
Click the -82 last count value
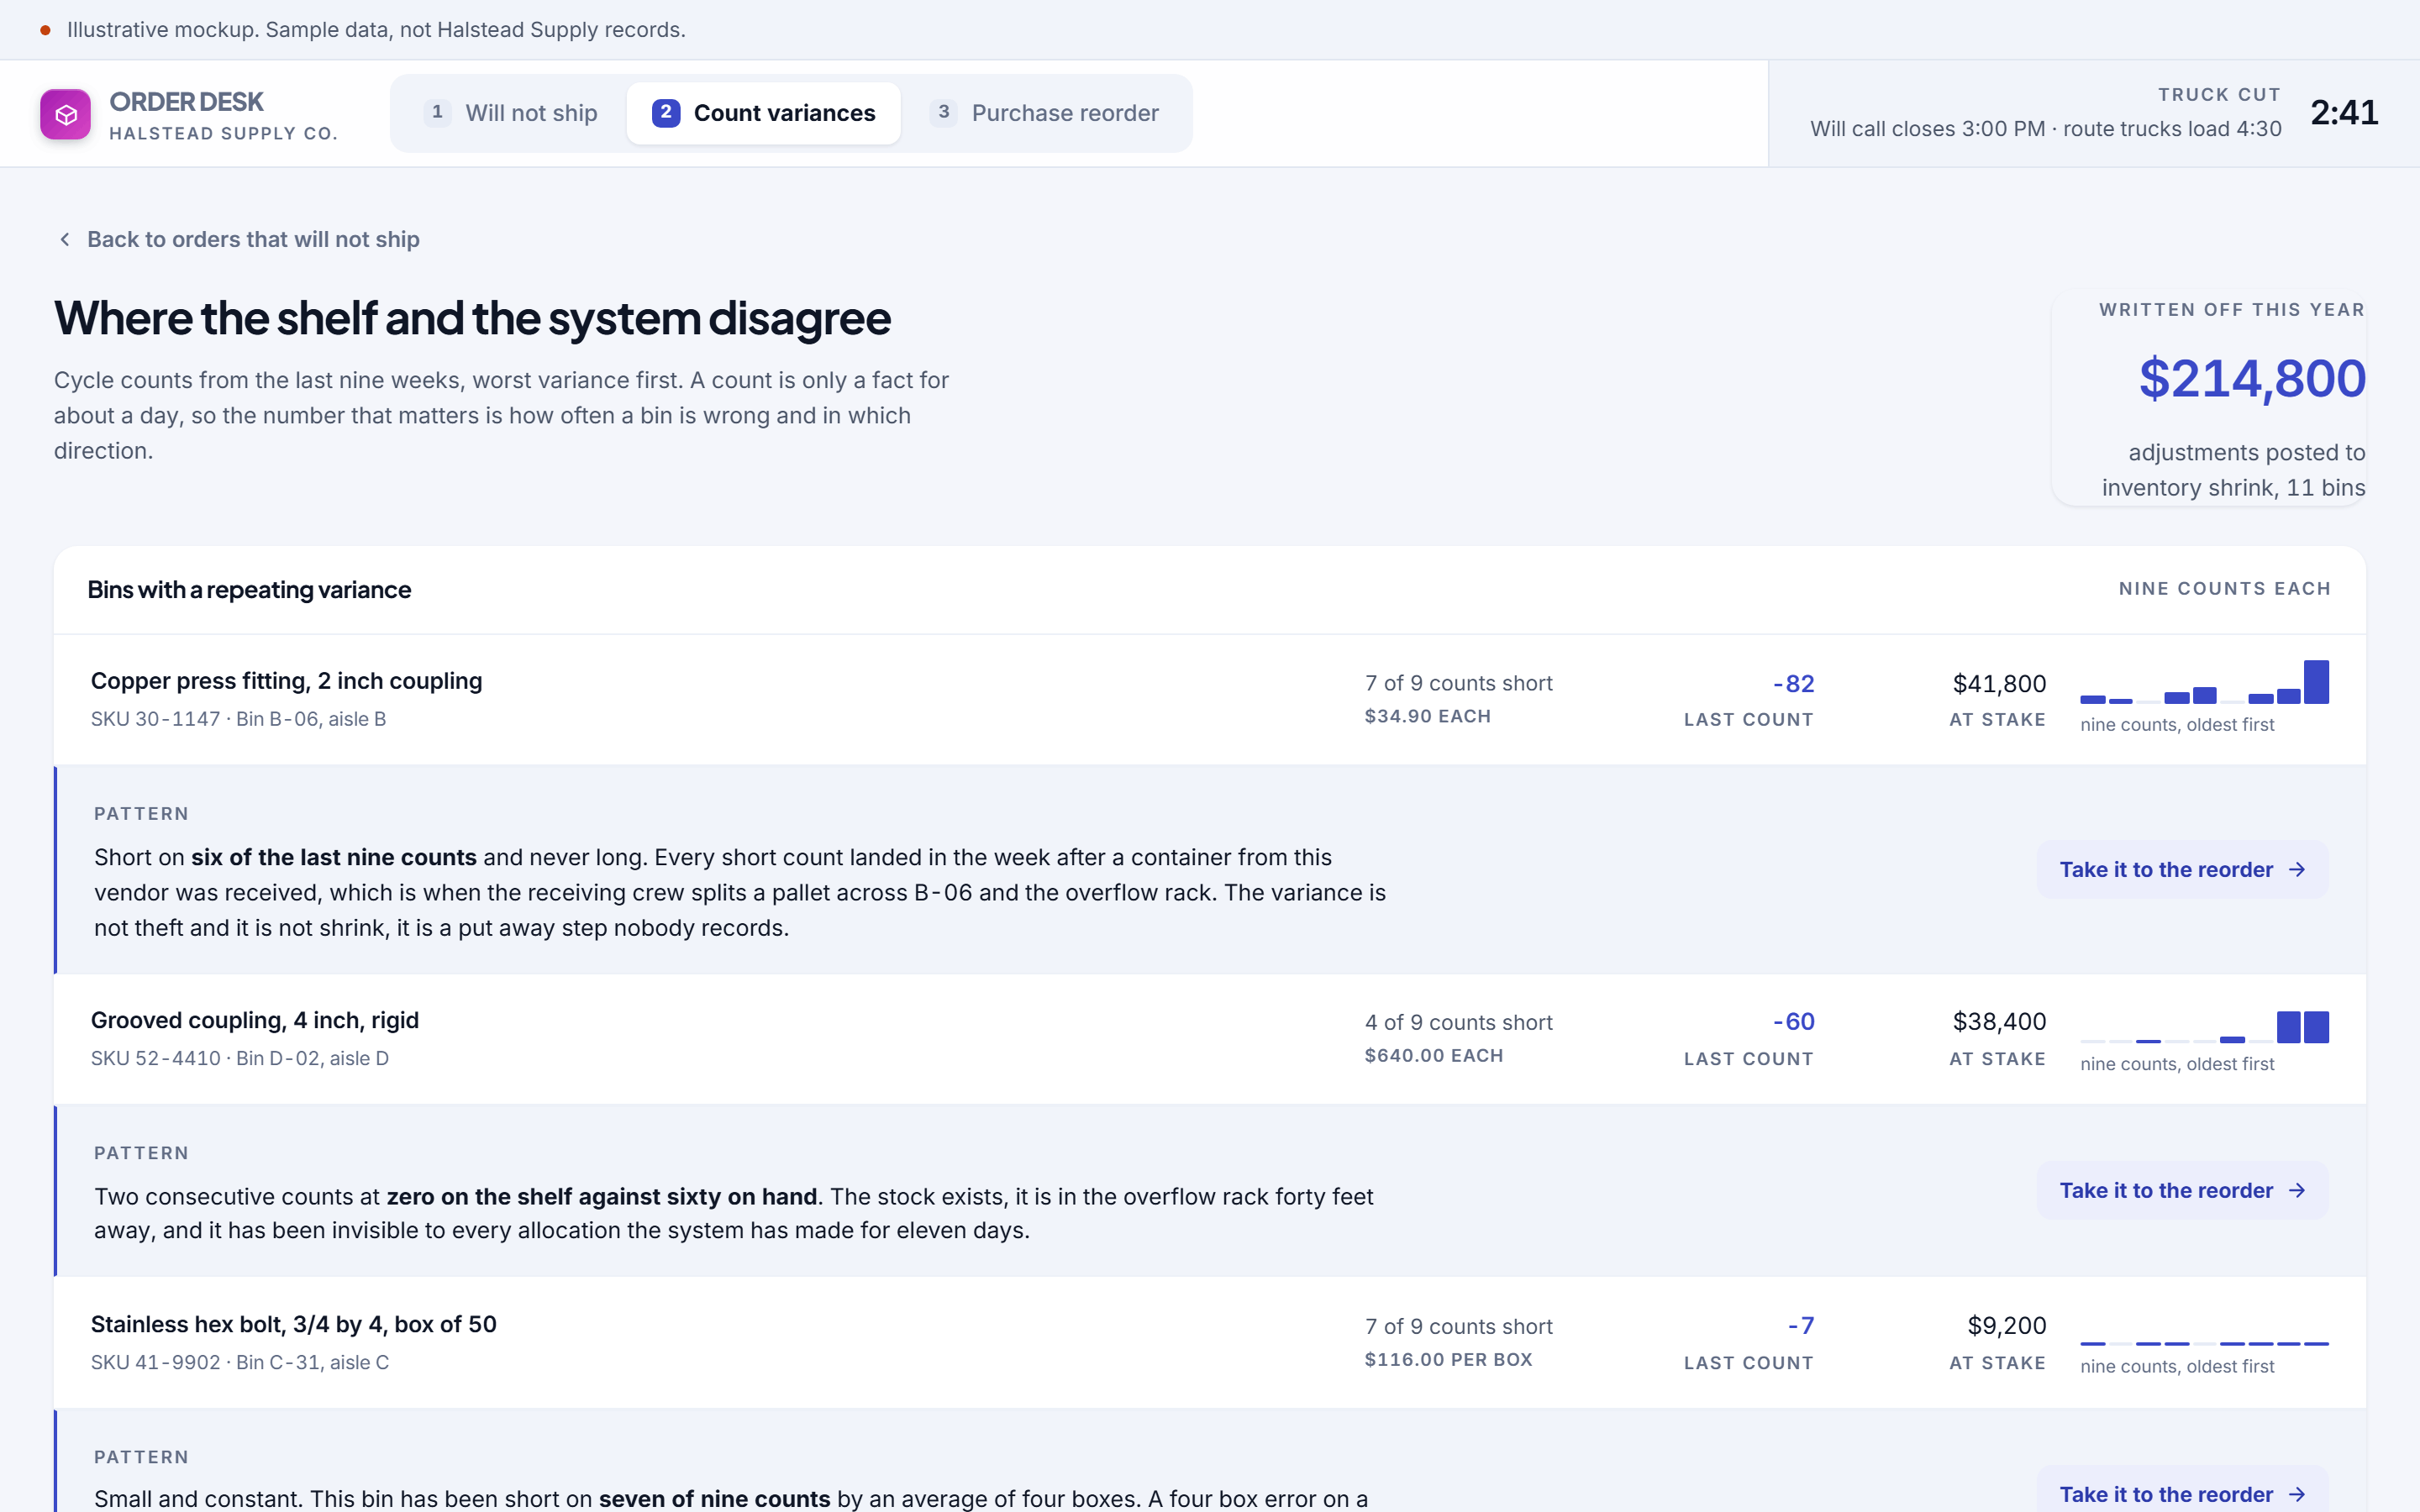1793,684
